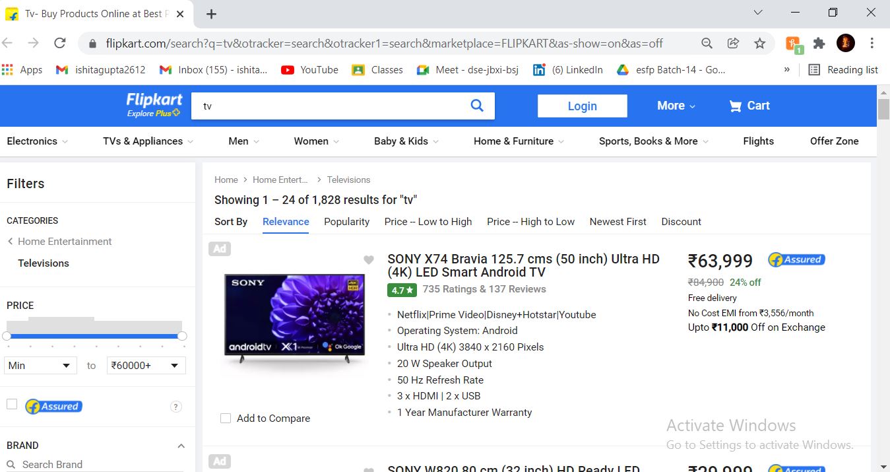
Task: Click the orange extension icon with badge
Action: (794, 44)
